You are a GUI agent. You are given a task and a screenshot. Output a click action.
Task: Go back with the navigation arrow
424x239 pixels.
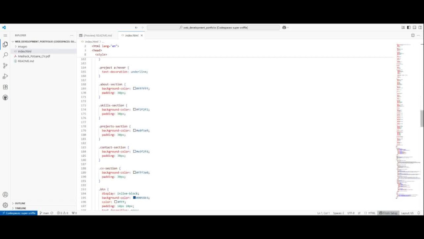(x=136, y=27)
